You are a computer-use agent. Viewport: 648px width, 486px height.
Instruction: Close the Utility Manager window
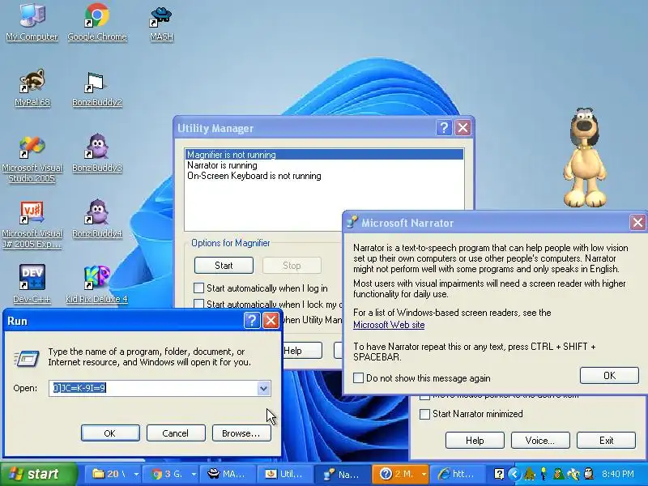point(463,128)
